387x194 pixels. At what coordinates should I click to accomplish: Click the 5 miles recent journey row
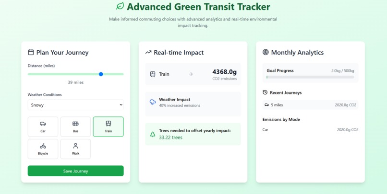tap(310, 105)
